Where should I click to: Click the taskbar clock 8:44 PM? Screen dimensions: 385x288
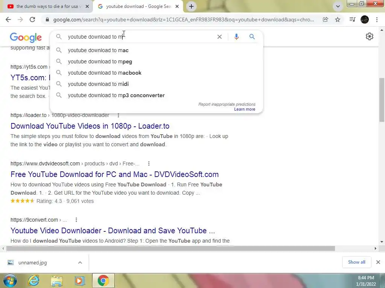pyautogui.click(x=366, y=278)
